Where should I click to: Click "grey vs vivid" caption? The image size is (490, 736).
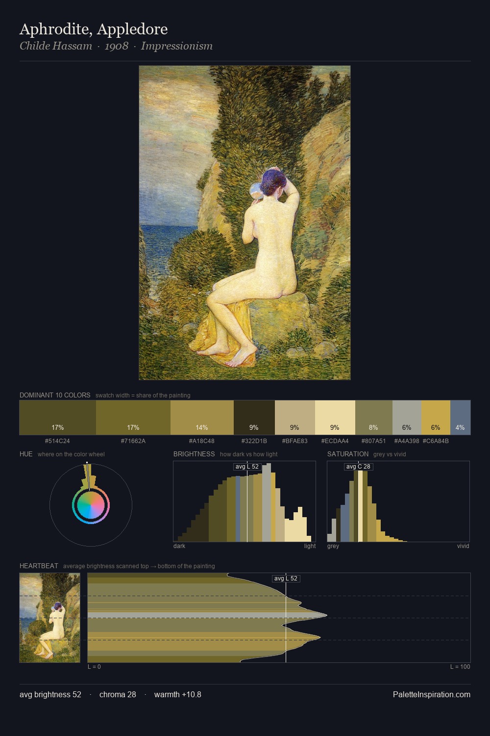click(390, 454)
